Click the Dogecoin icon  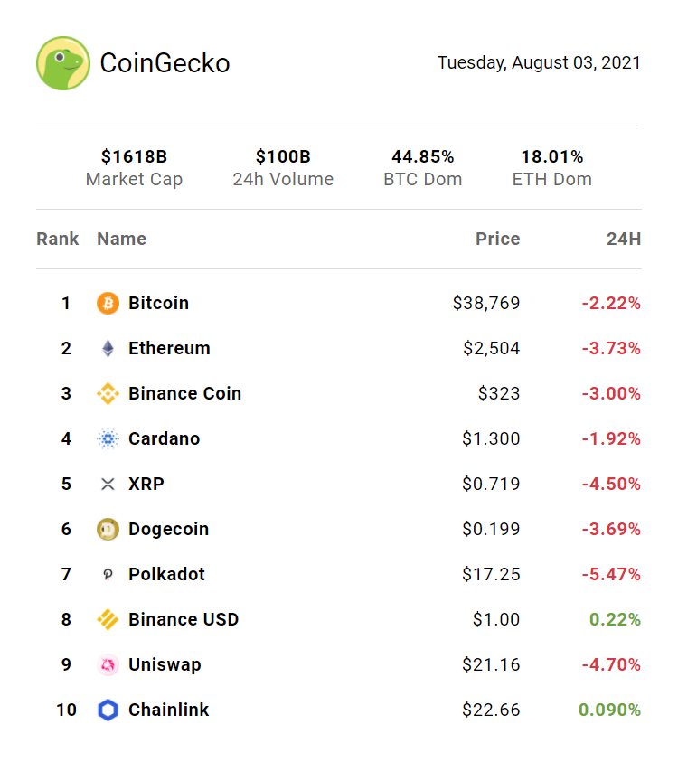(108, 529)
